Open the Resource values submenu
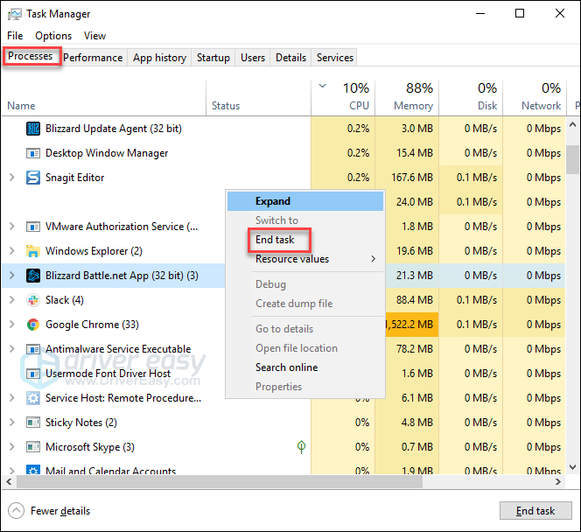Viewport: 581px width, 532px height. (x=305, y=259)
